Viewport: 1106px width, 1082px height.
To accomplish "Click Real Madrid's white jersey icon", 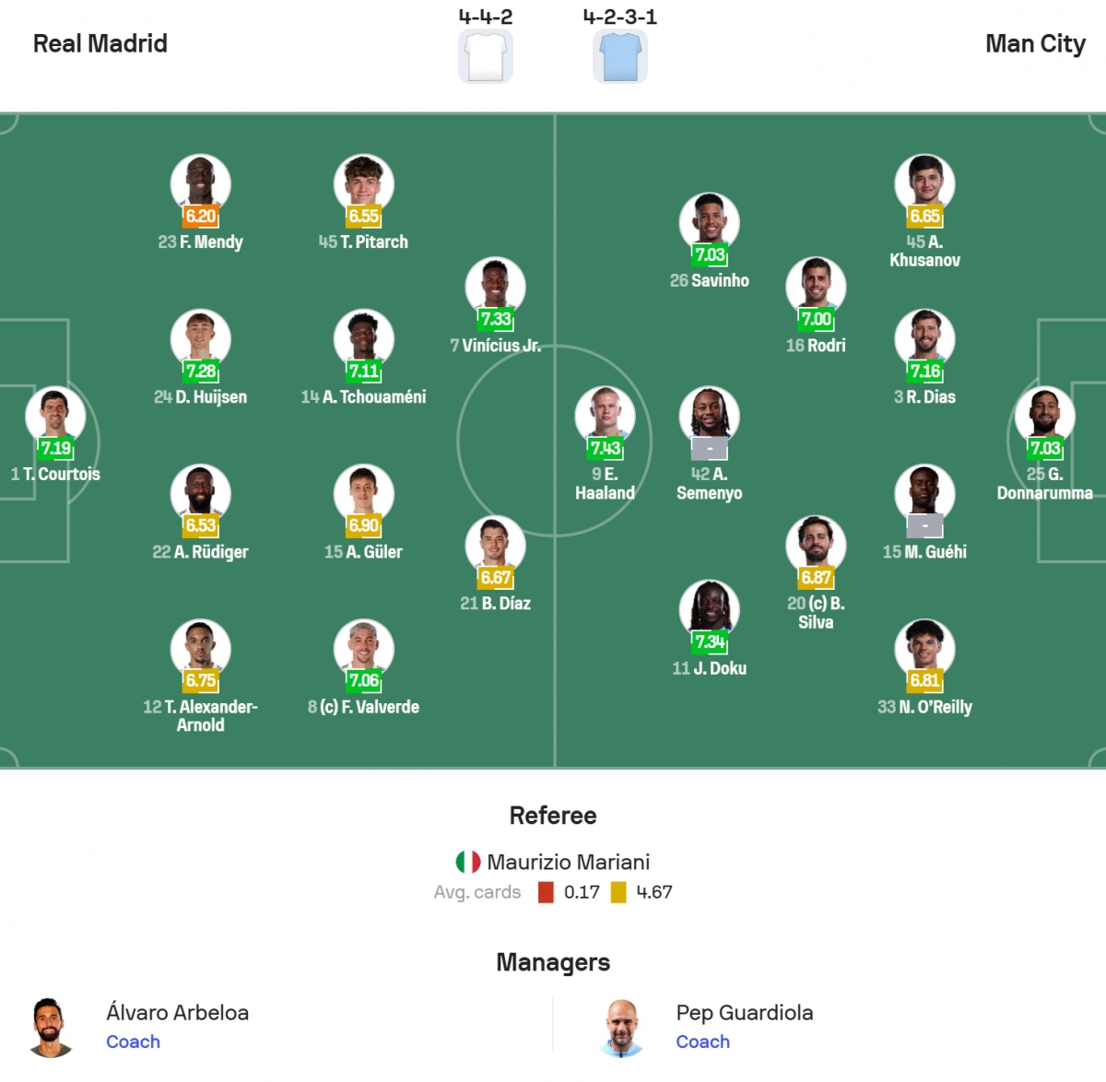I will pos(486,56).
